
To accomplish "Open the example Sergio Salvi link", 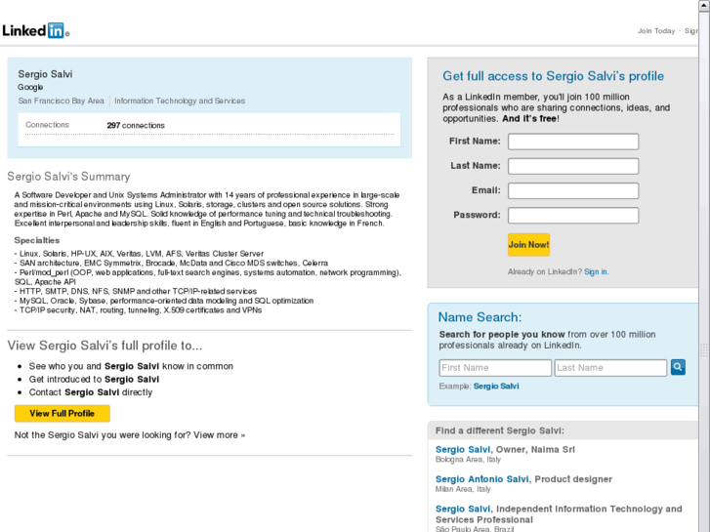I will click(x=496, y=387).
